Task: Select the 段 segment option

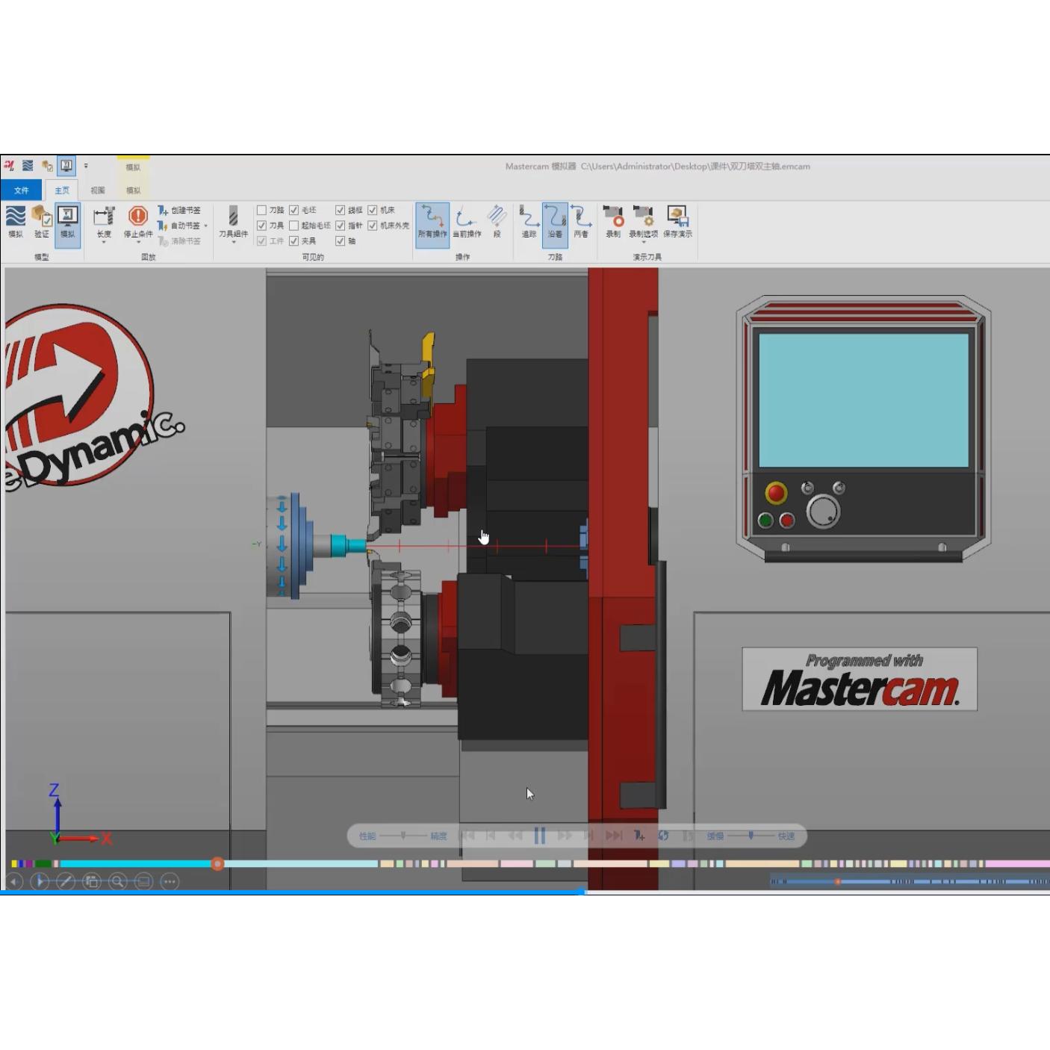Action: 497,222
